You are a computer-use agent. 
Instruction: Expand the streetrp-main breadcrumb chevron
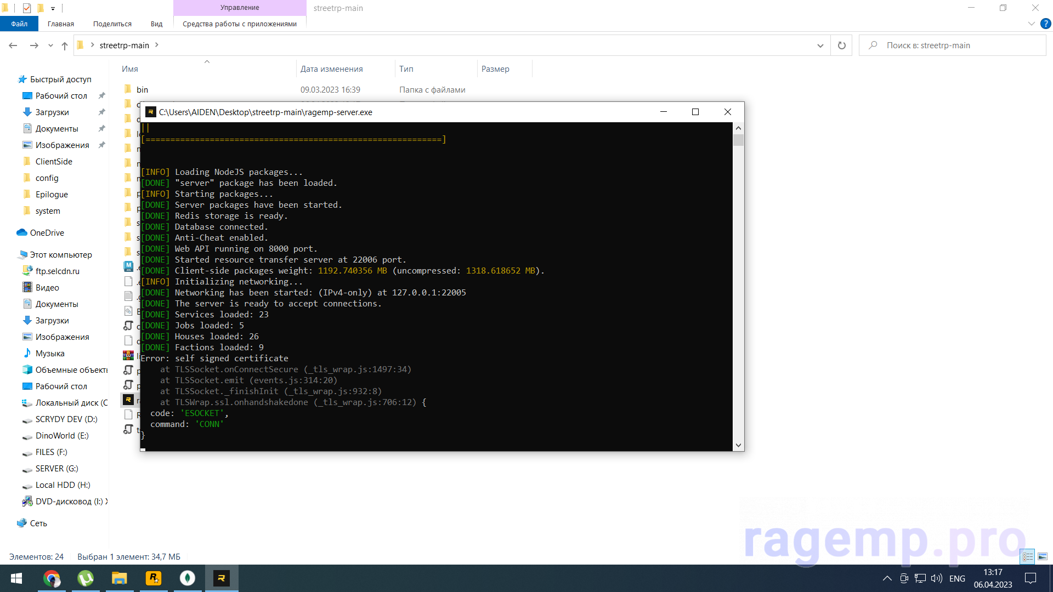click(157, 45)
